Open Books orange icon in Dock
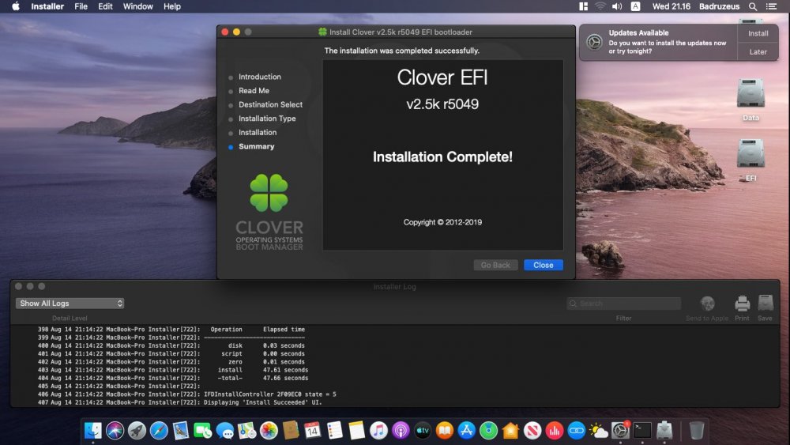The width and height of the screenshot is (790, 445). [444, 431]
